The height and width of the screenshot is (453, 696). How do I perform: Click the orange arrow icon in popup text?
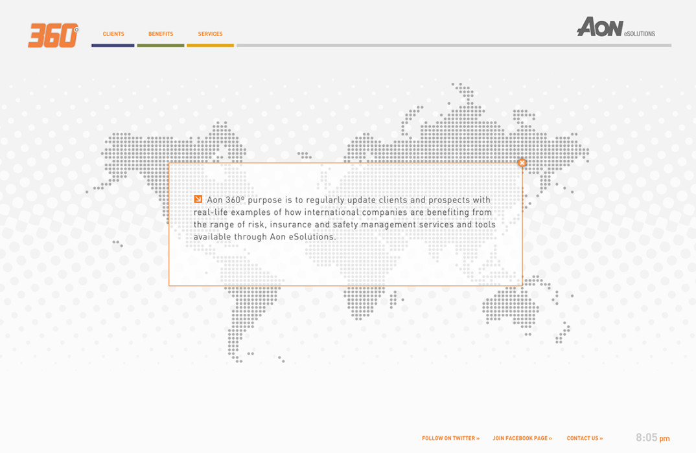tap(198, 199)
